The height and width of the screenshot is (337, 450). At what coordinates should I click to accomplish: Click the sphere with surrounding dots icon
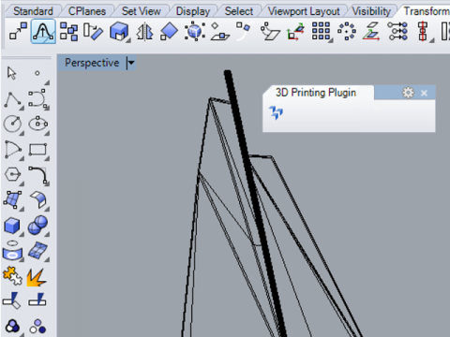click(195, 31)
